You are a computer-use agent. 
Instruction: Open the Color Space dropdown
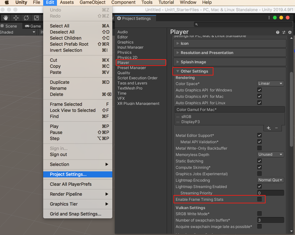[x=270, y=83]
